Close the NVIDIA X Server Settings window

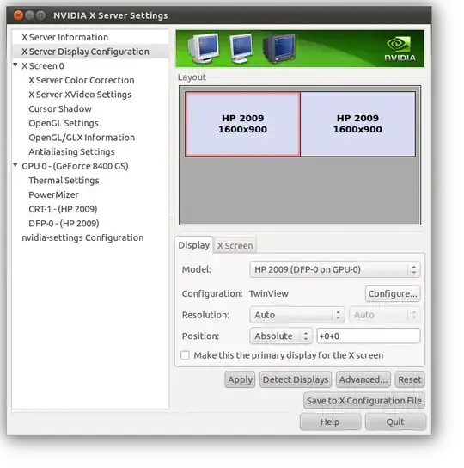18,15
